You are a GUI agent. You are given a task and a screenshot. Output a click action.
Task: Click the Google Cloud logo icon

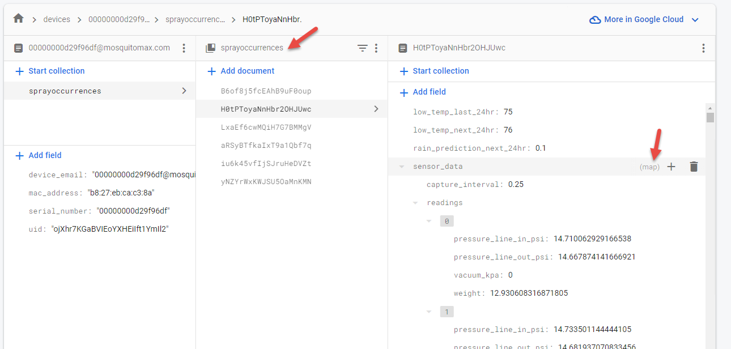click(x=594, y=19)
